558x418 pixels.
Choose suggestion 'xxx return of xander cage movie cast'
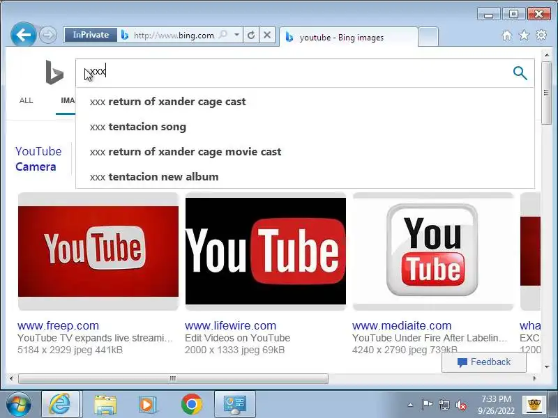(x=305, y=152)
